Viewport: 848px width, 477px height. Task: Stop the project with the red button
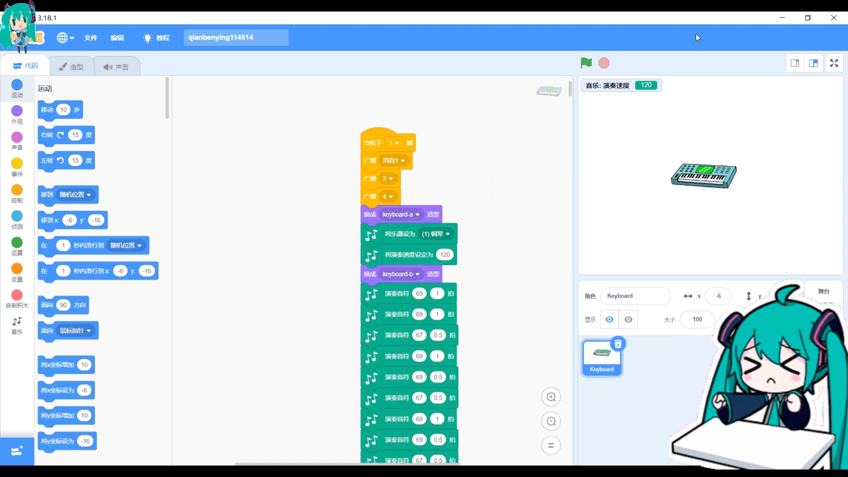[604, 63]
